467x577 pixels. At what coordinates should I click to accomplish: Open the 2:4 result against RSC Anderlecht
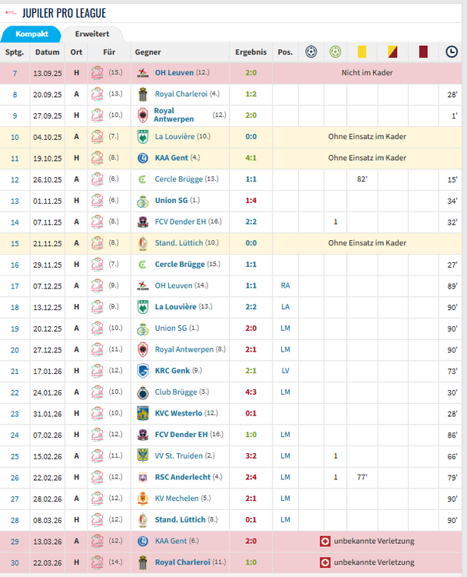point(251,477)
